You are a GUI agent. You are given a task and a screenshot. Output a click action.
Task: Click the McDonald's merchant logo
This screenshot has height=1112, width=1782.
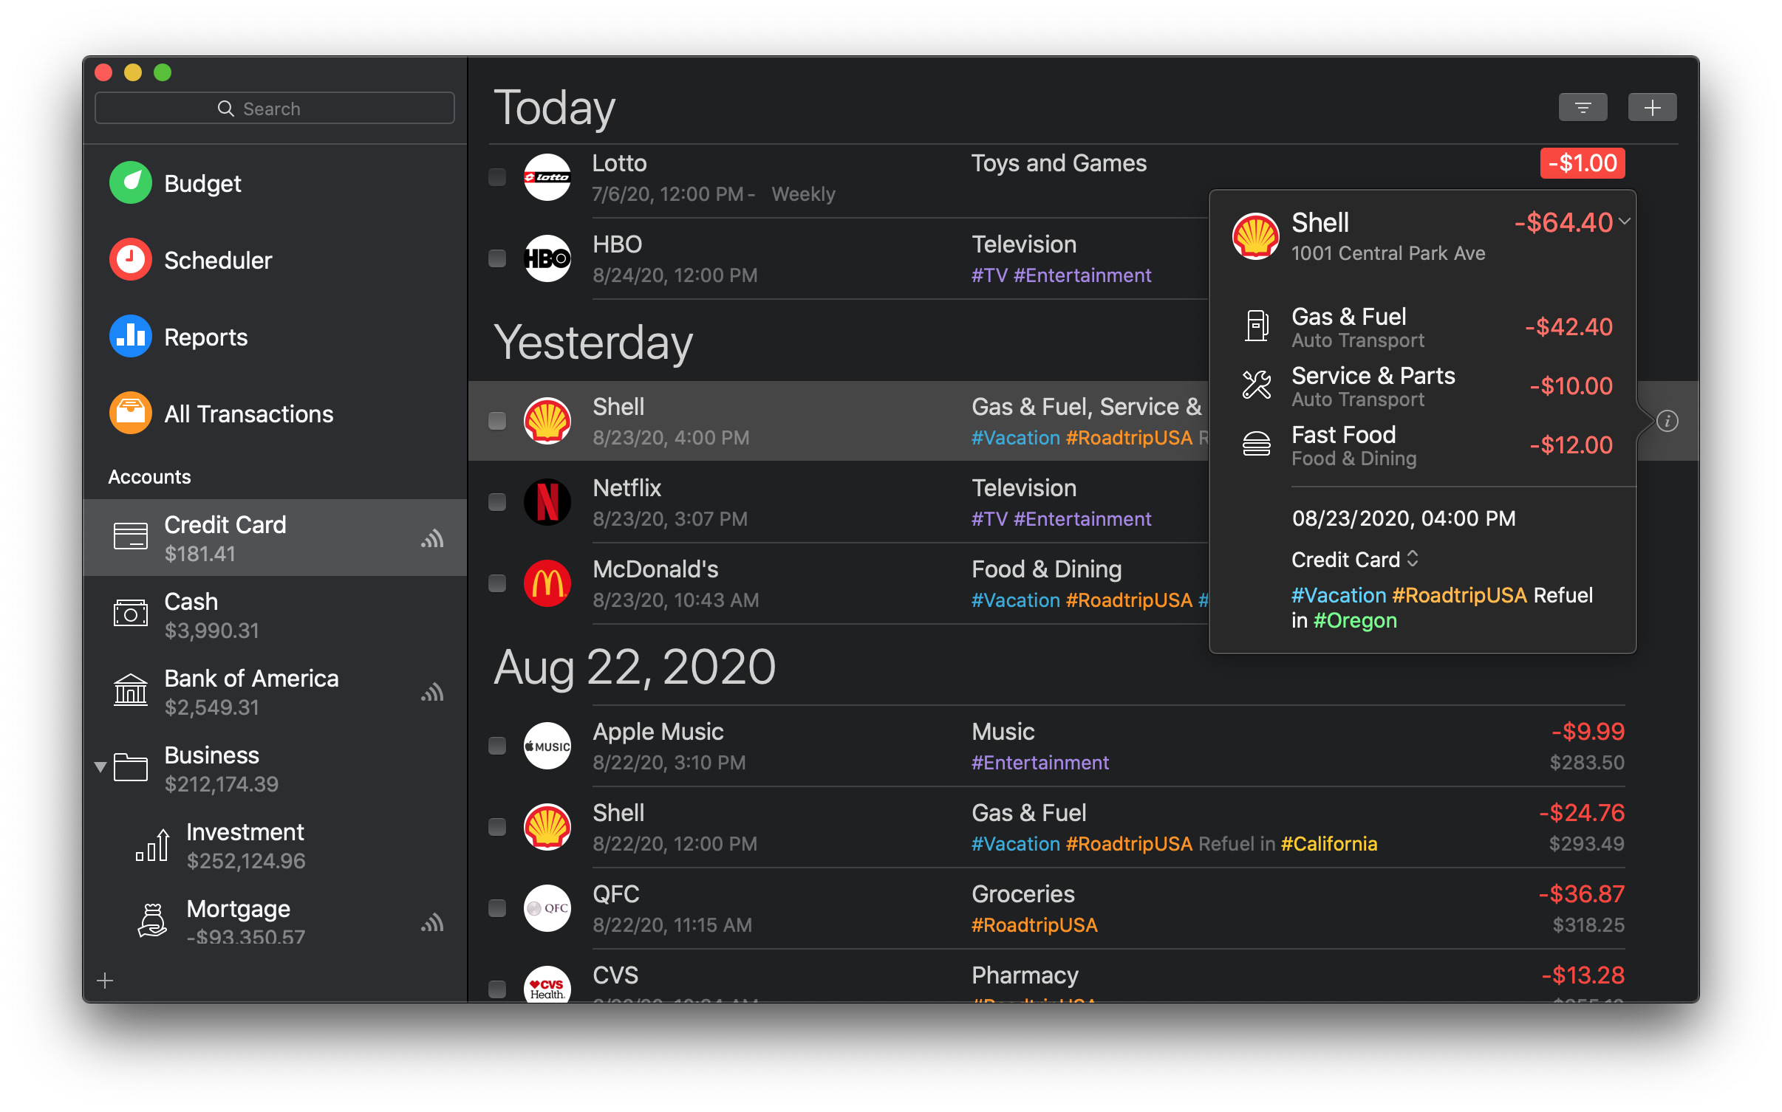(x=547, y=583)
